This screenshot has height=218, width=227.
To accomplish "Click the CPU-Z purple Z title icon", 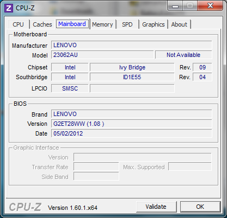I will (9, 8).
